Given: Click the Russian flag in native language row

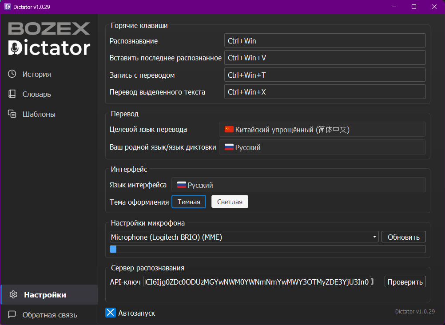Looking at the screenshot, I should [x=229, y=147].
